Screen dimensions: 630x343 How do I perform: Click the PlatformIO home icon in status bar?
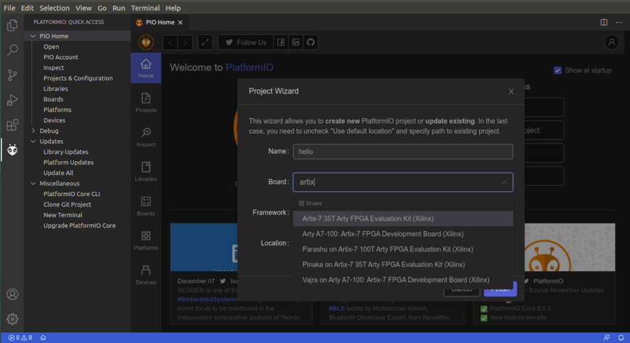coord(43,338)
